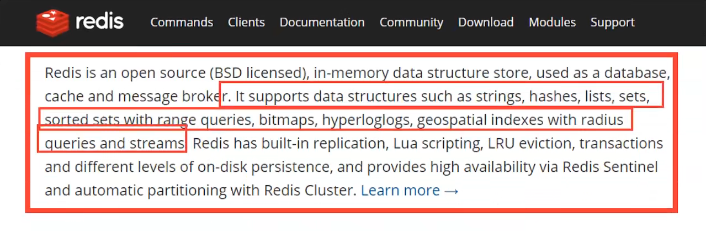Screen dimensions: 706x231
Task: Open the Commands menu item
Action: click(x=182, y=22)
